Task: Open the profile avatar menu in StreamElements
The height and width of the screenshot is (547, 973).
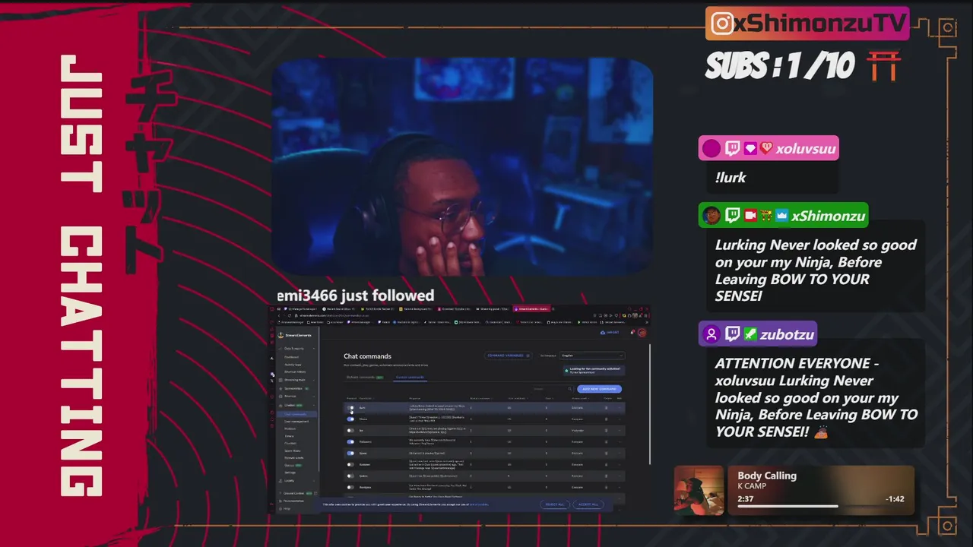Action: 642,333
